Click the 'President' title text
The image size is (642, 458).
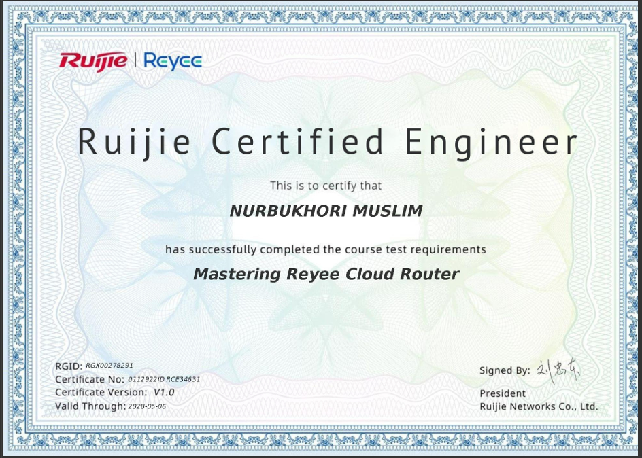coord(503,393)
